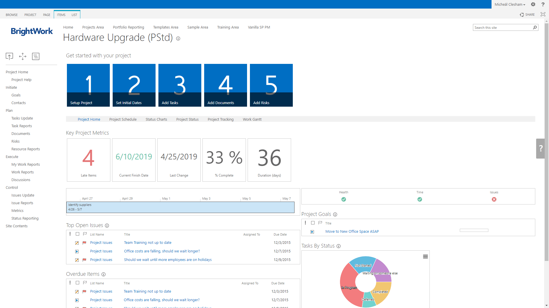Click the side help question mark tab
Image resolution: width=549 pixels, height=308 pixels.
(540, 148)
